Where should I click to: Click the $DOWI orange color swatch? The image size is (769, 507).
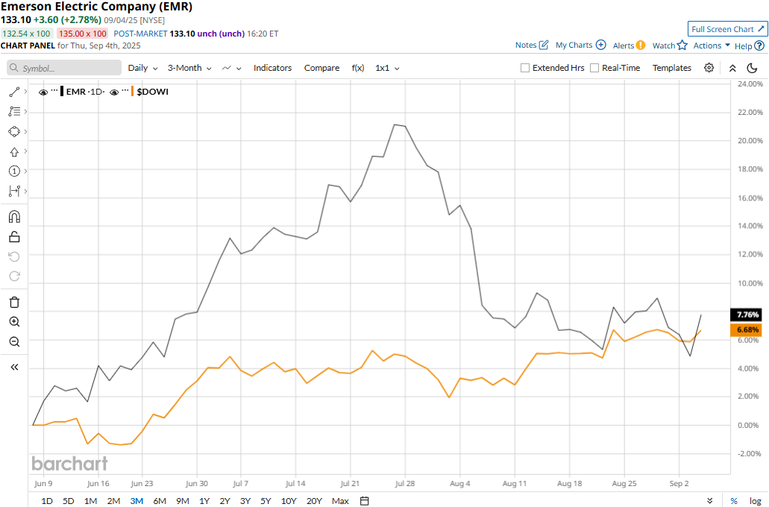(133, 92)
